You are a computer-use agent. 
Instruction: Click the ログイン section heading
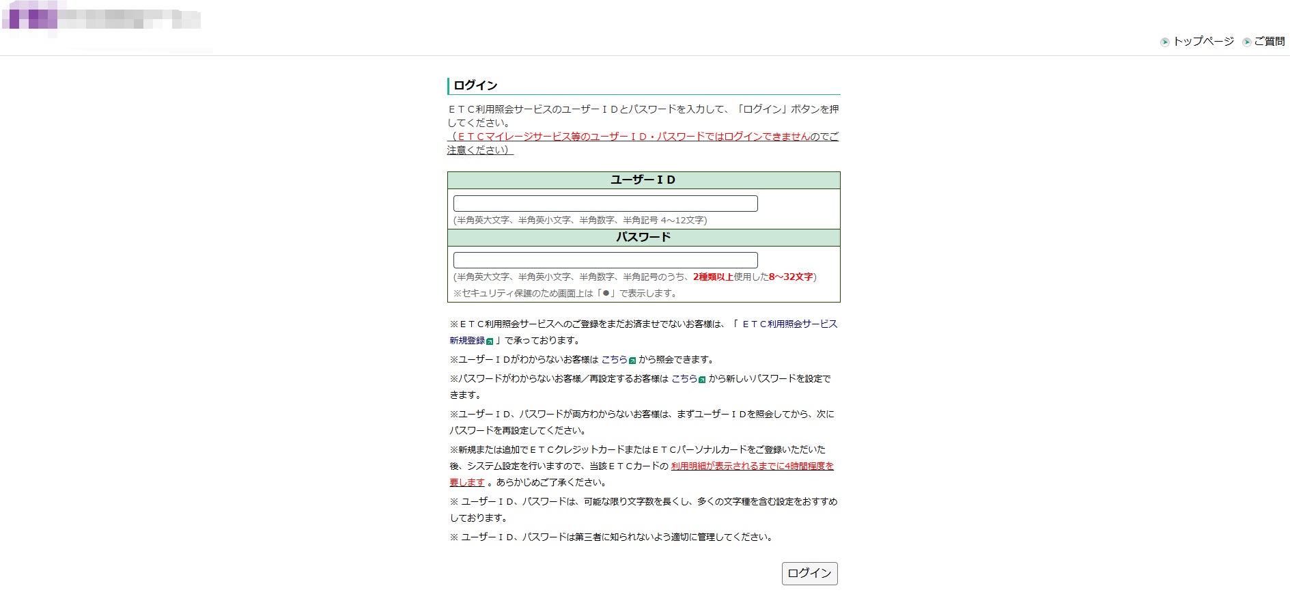tap(476, 85)
